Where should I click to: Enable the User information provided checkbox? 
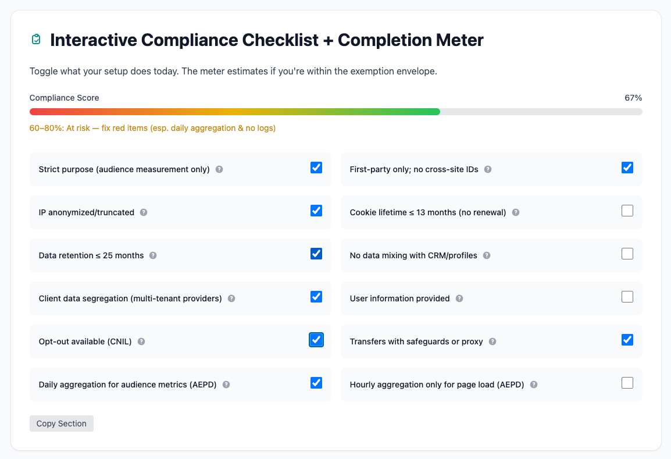[x=627, y=296]
